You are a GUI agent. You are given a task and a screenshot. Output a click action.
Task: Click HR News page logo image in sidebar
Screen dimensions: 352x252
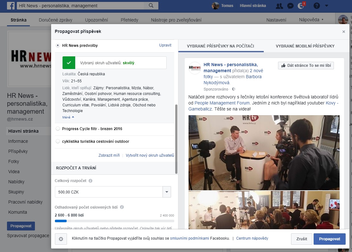point(30,59)
